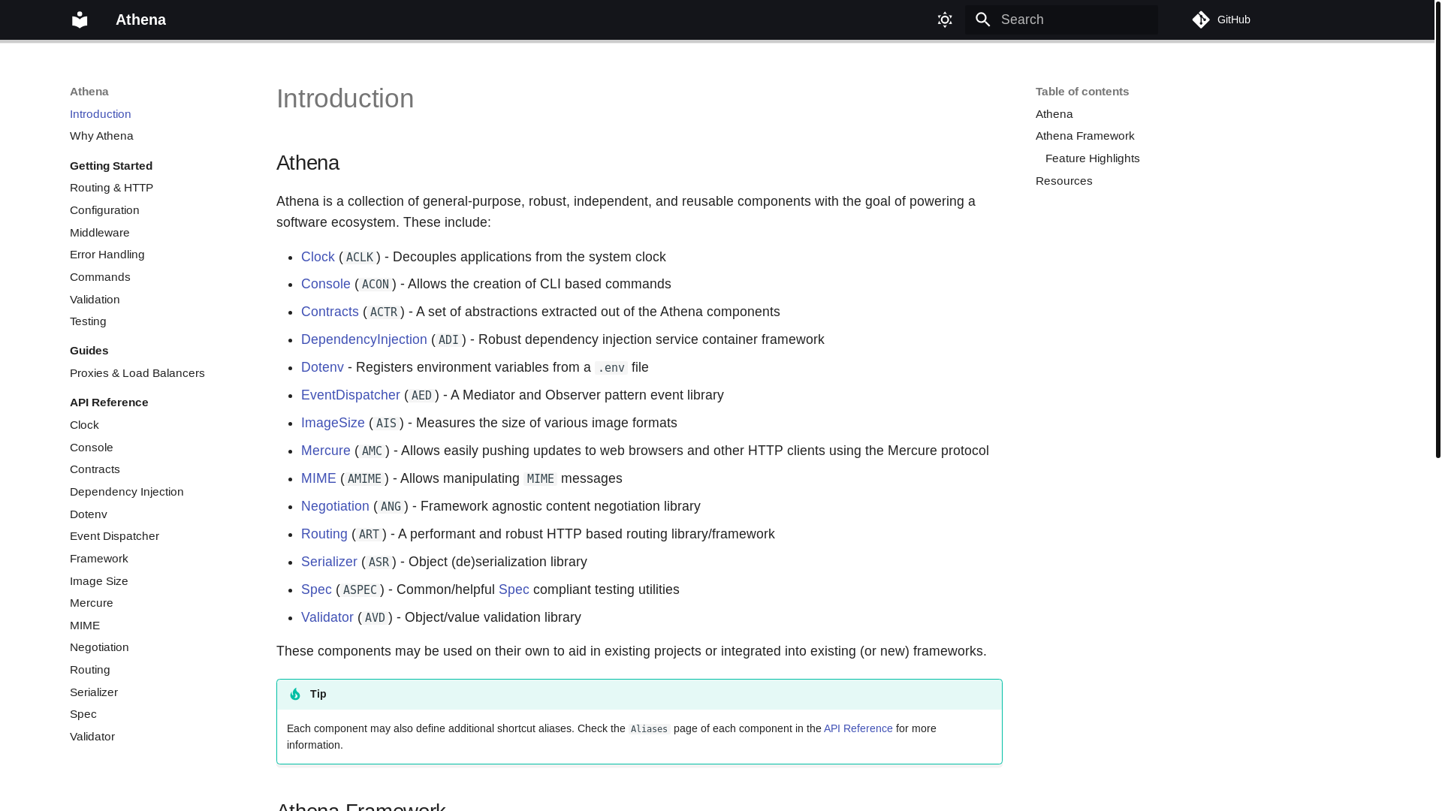Follow the Mercure link in component list
The image size is (1442, 811).
326,451
